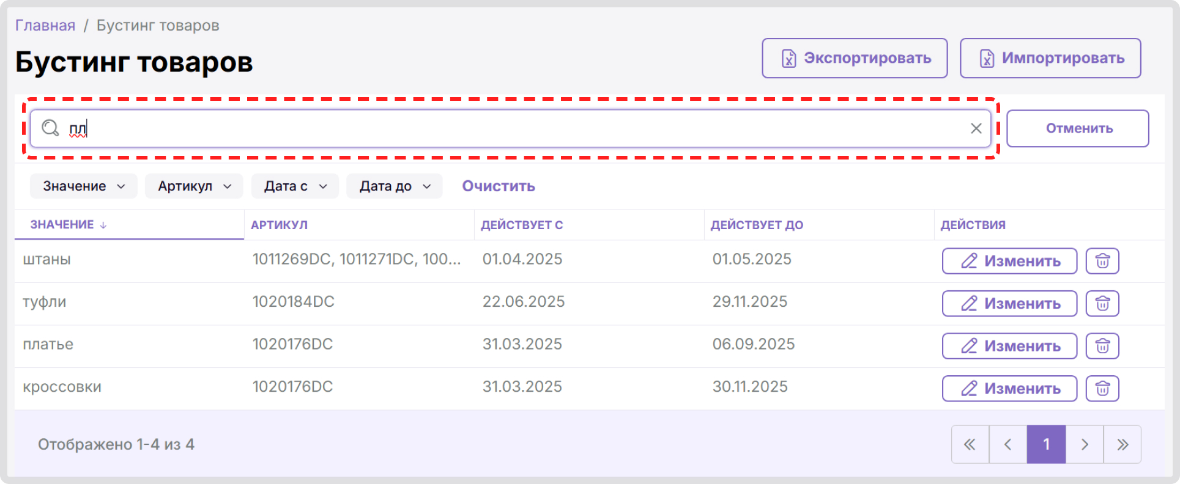The width and height of the screenshot is (1180, 484).
Task: Focus the search input field
Action: (520, 128)
